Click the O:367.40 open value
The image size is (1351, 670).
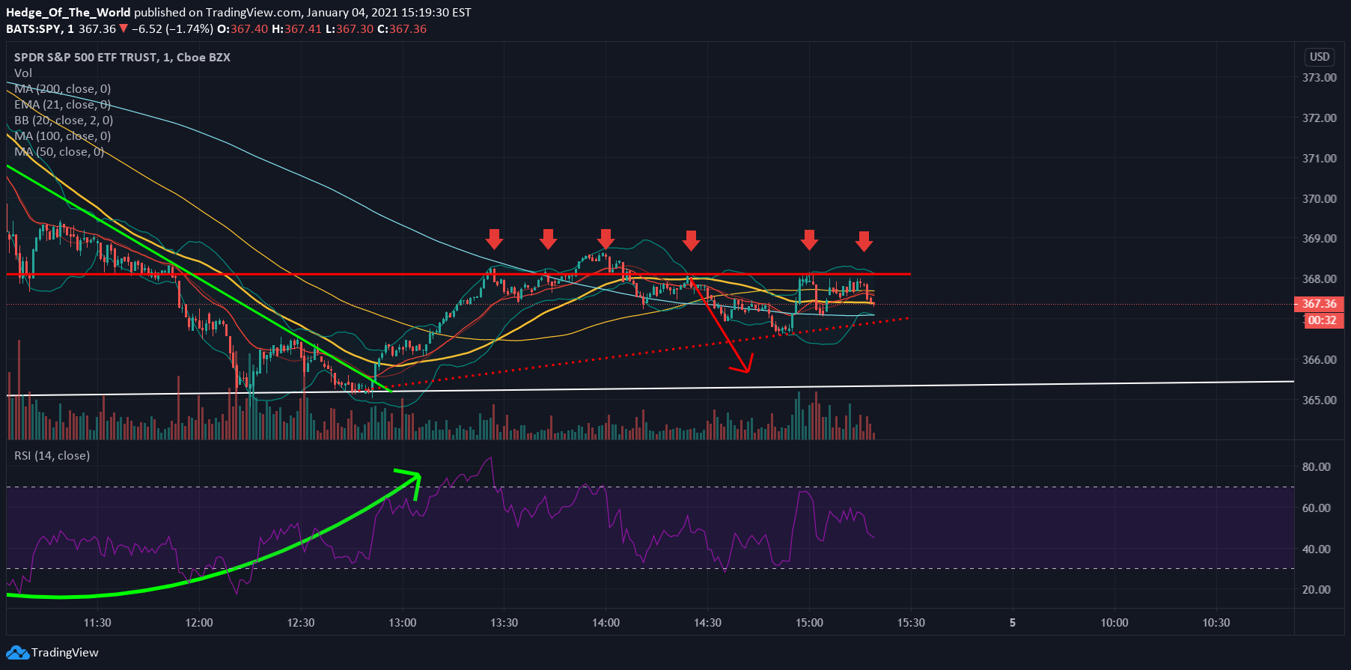[243, 29]
